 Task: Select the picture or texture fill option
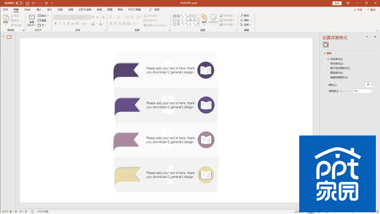(328, 68)
